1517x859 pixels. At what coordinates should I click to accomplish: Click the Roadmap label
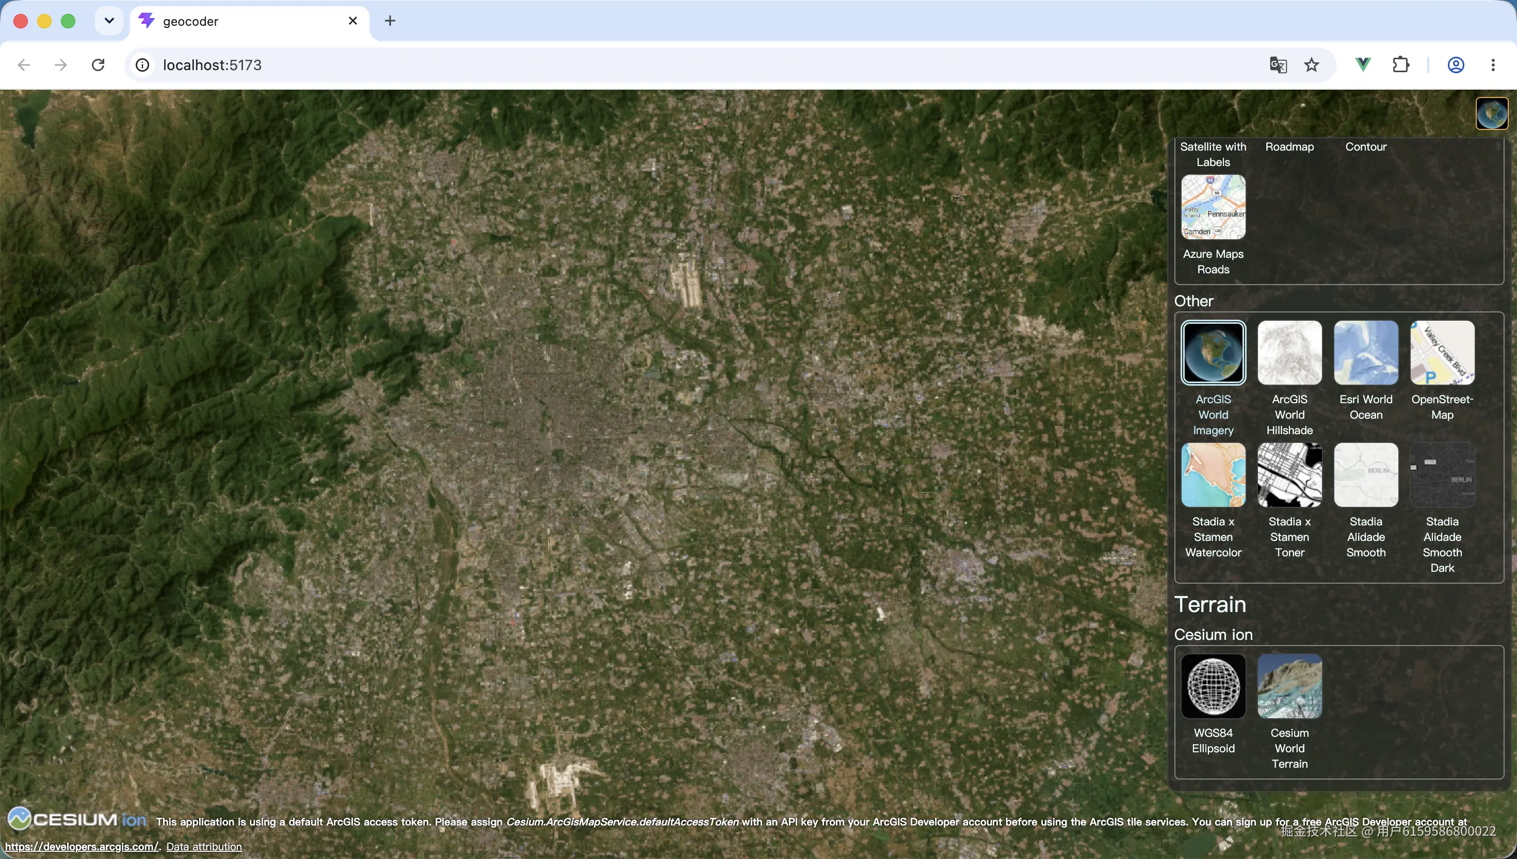click(1289, 146)
